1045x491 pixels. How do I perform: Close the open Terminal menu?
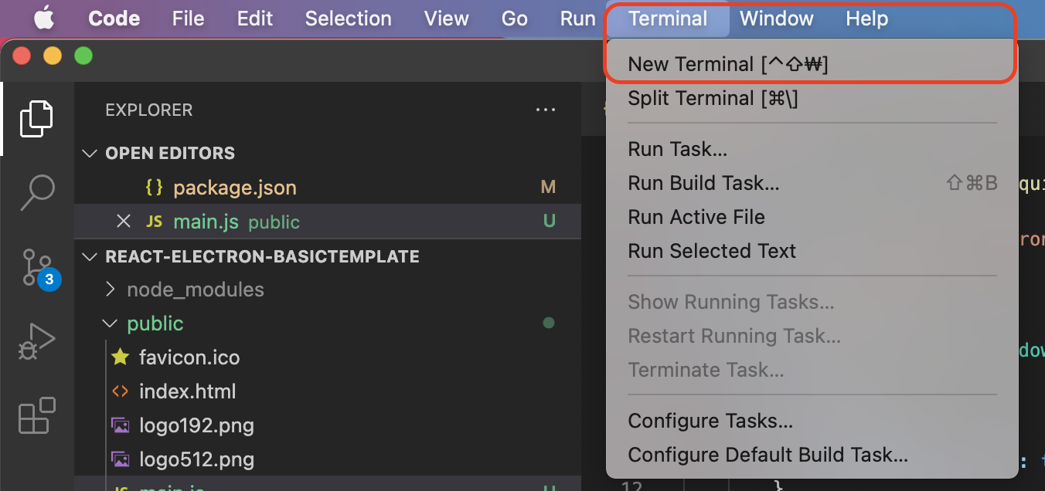coord(668,19)
